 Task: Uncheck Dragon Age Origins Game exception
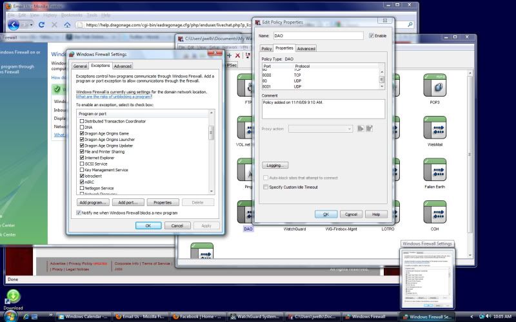tap(82, 133)
